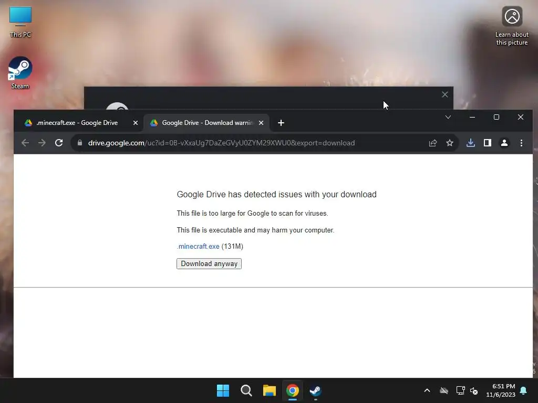538x403 pixels.
Task: Go forward in browser history
Action: click(x=42, y=143)
